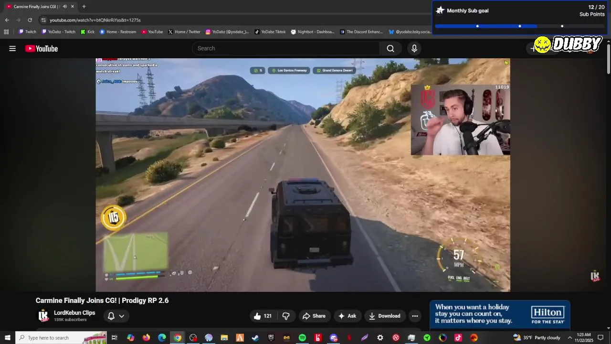Reload the current page
Viewport: 611px width, 344px height.
30,20
